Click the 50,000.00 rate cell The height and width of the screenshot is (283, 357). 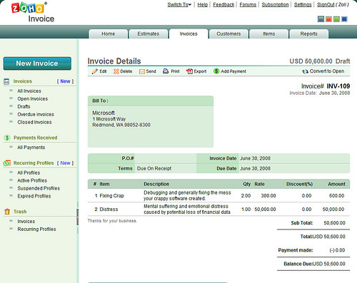tap(265, 210)
